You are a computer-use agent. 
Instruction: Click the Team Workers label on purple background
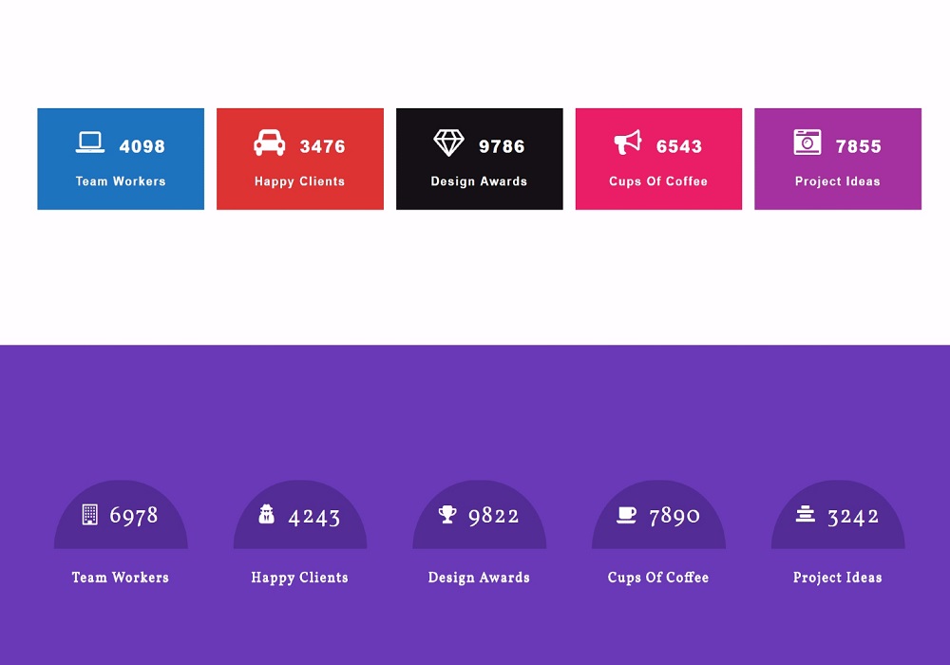120,578
